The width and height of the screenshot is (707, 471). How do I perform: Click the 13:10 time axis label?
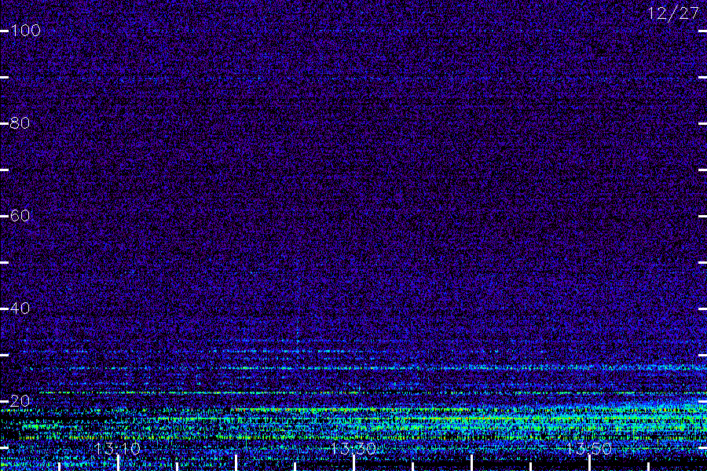(x=118, y=448)
